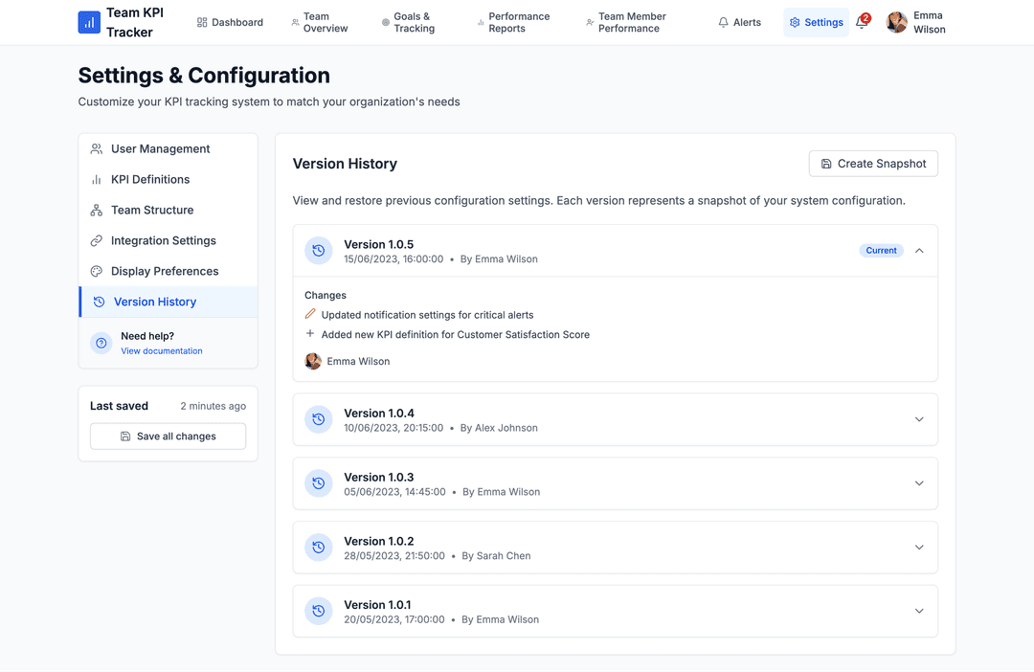Open the notification bell with red badge

pyautogui.click(x=862, y=23)
